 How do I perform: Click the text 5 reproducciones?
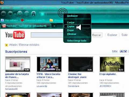pyautogui.click(x=14, y=83)
